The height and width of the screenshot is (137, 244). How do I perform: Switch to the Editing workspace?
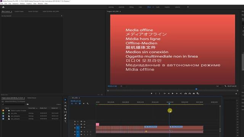(x=131, y=7)
